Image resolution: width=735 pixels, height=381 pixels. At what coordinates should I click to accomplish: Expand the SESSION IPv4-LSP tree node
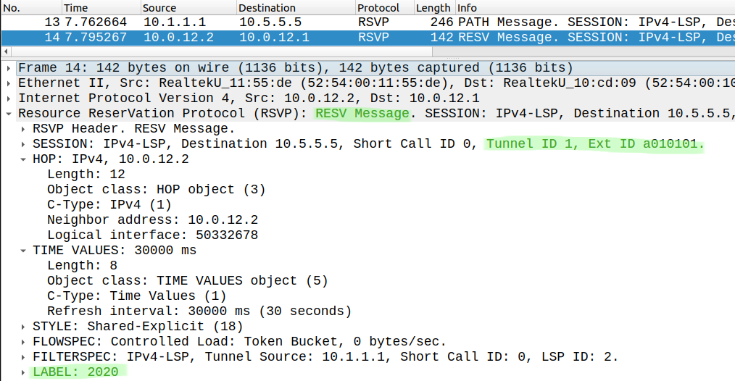click(23, 144)
